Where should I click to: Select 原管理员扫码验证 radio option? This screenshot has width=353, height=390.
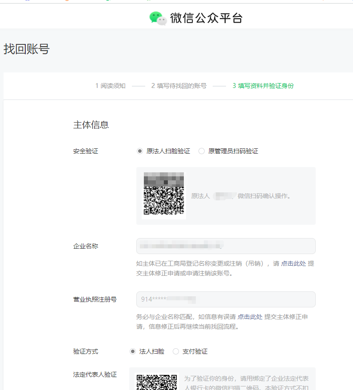click(x=201, y=151)
